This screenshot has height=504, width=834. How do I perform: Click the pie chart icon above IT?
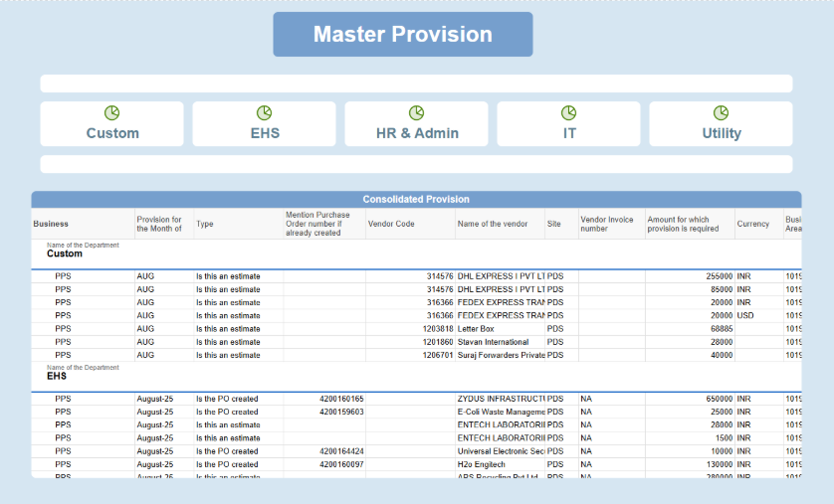(x=568, y=113)
